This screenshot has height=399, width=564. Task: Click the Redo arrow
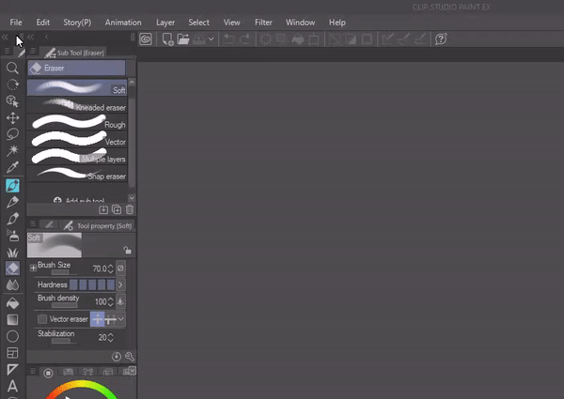244,38
